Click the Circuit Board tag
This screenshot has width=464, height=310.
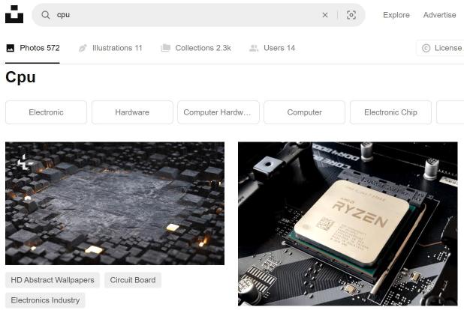coord(132,280)
